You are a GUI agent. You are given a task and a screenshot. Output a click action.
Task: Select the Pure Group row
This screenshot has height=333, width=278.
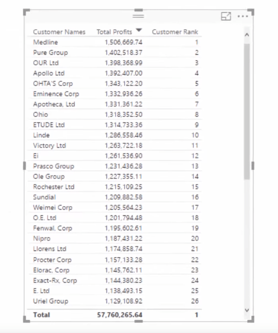point(115,53)
